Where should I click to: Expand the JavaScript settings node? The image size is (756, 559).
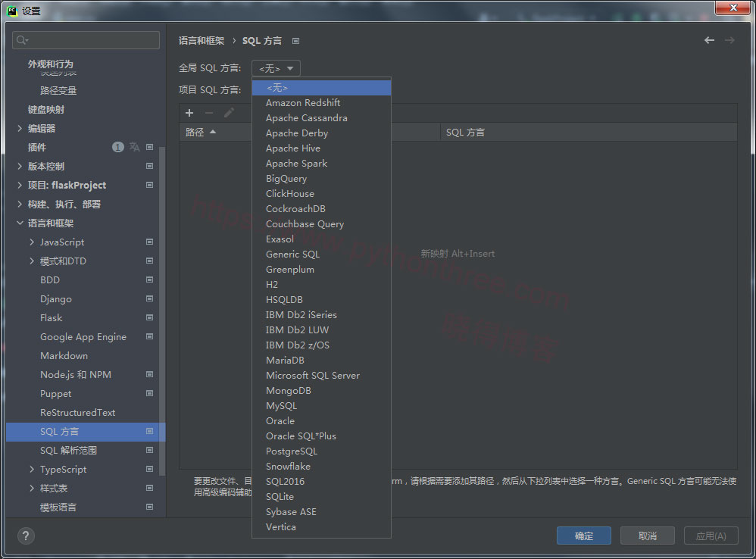pyautogui.click(x=32, y=242)
